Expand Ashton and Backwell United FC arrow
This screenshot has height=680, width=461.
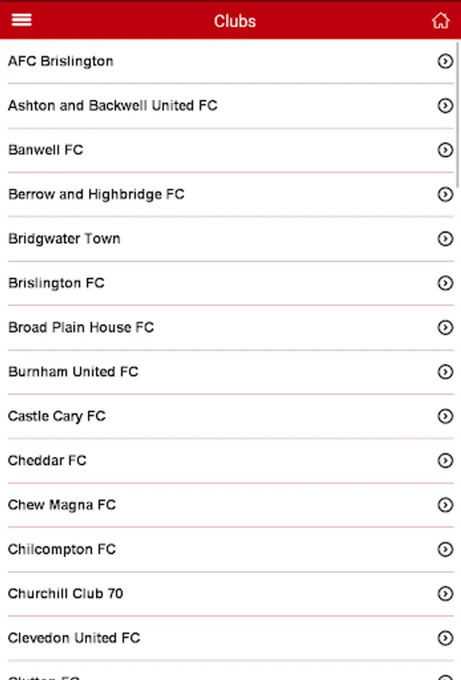(x=445, y=106)
